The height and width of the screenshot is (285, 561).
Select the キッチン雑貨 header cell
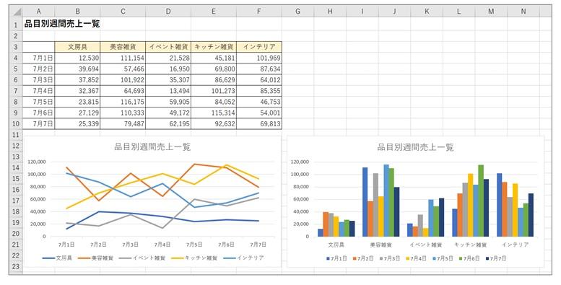[214, 47]
